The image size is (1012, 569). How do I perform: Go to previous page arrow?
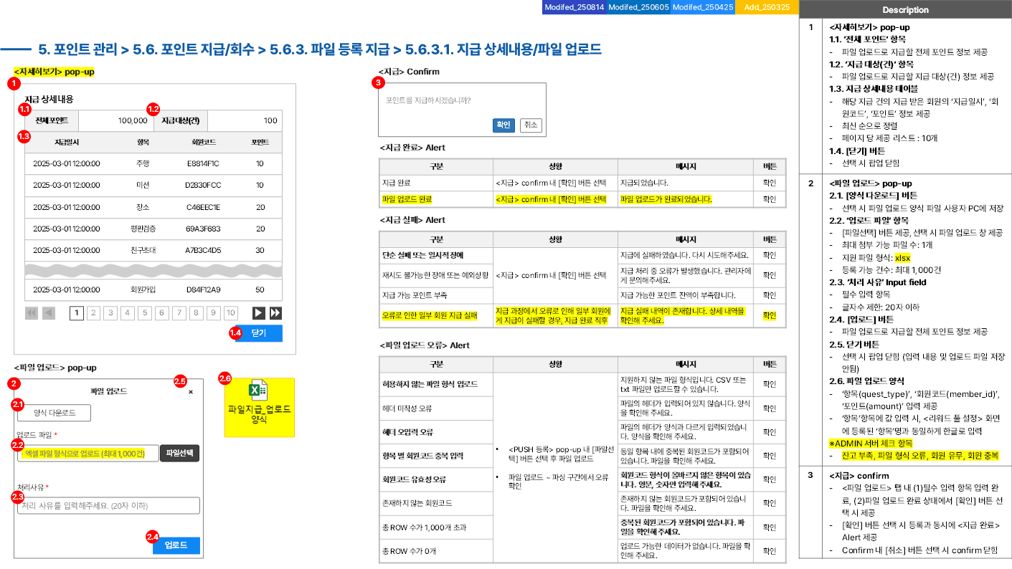click(x=49, y=313)
